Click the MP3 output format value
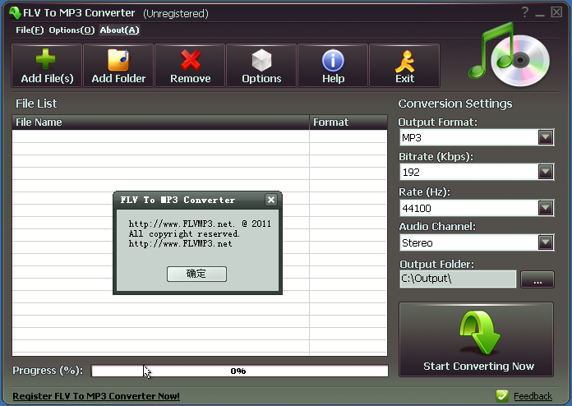Image resolution: width=572 pixels, height=406 pixels. point(412,138)
